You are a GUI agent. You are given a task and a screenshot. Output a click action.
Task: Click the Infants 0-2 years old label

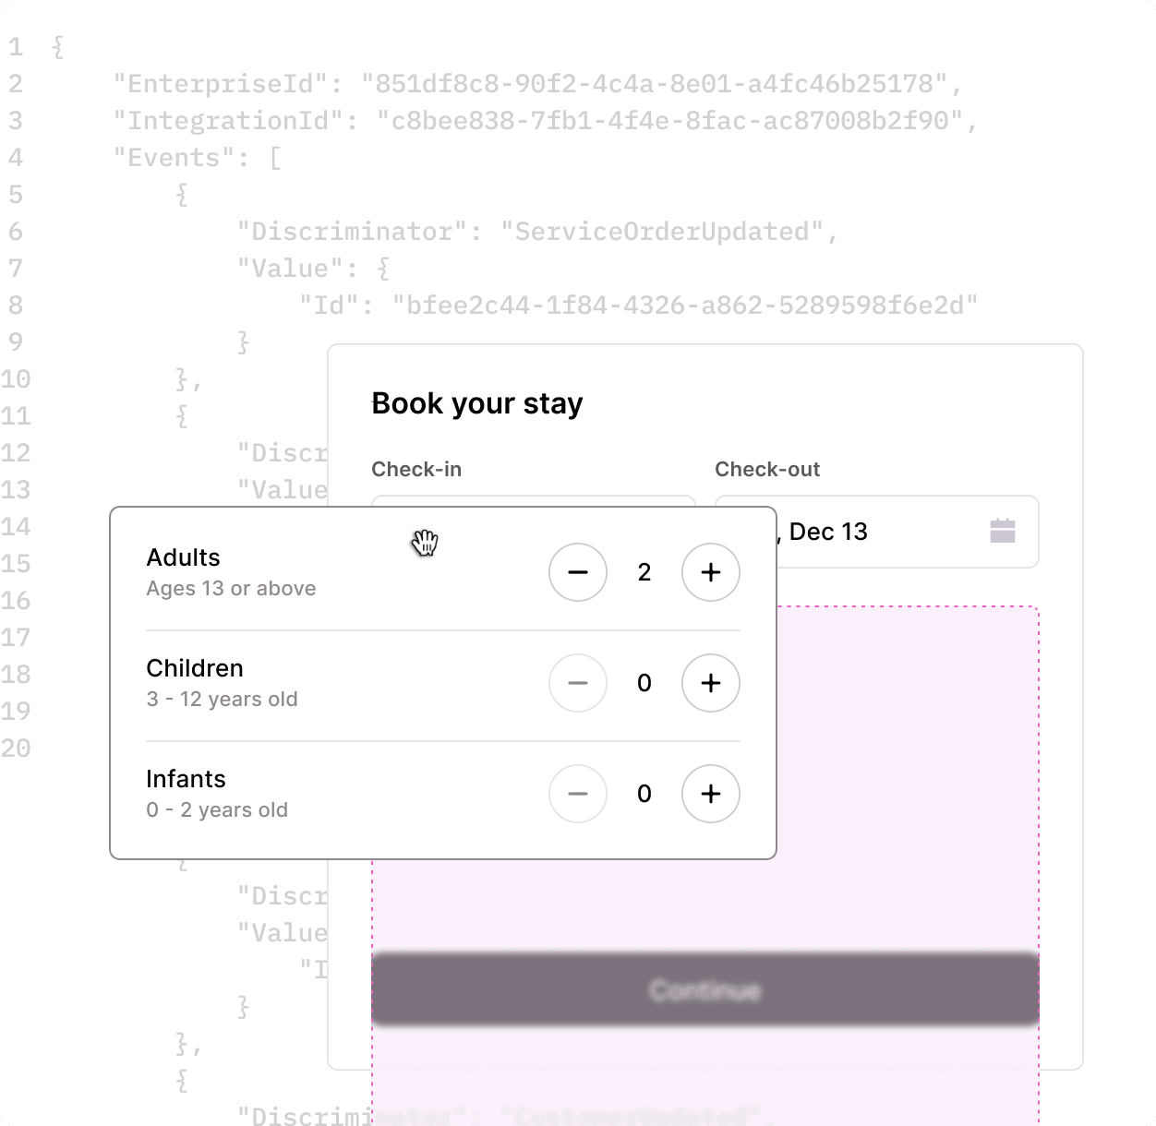tap(217, 809)
